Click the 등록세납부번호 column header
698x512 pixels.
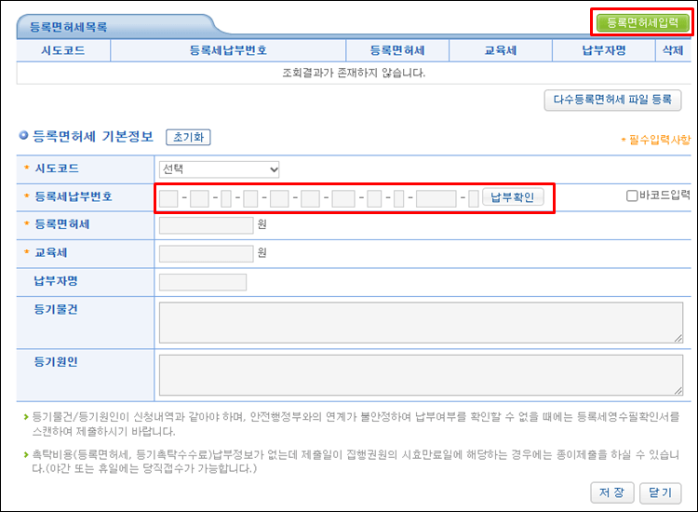tap(228, 50)
